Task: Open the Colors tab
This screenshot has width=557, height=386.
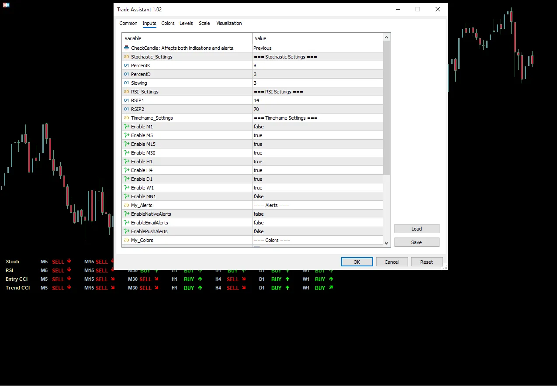Action: coord(168,23)
